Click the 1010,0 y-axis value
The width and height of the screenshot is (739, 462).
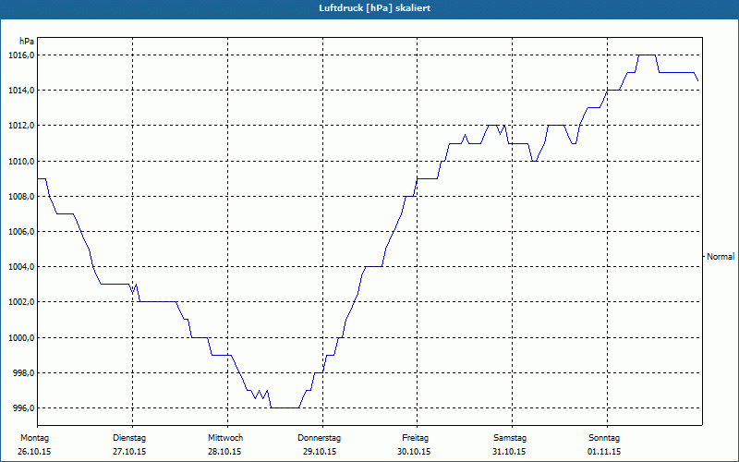(x=21, y=161)
